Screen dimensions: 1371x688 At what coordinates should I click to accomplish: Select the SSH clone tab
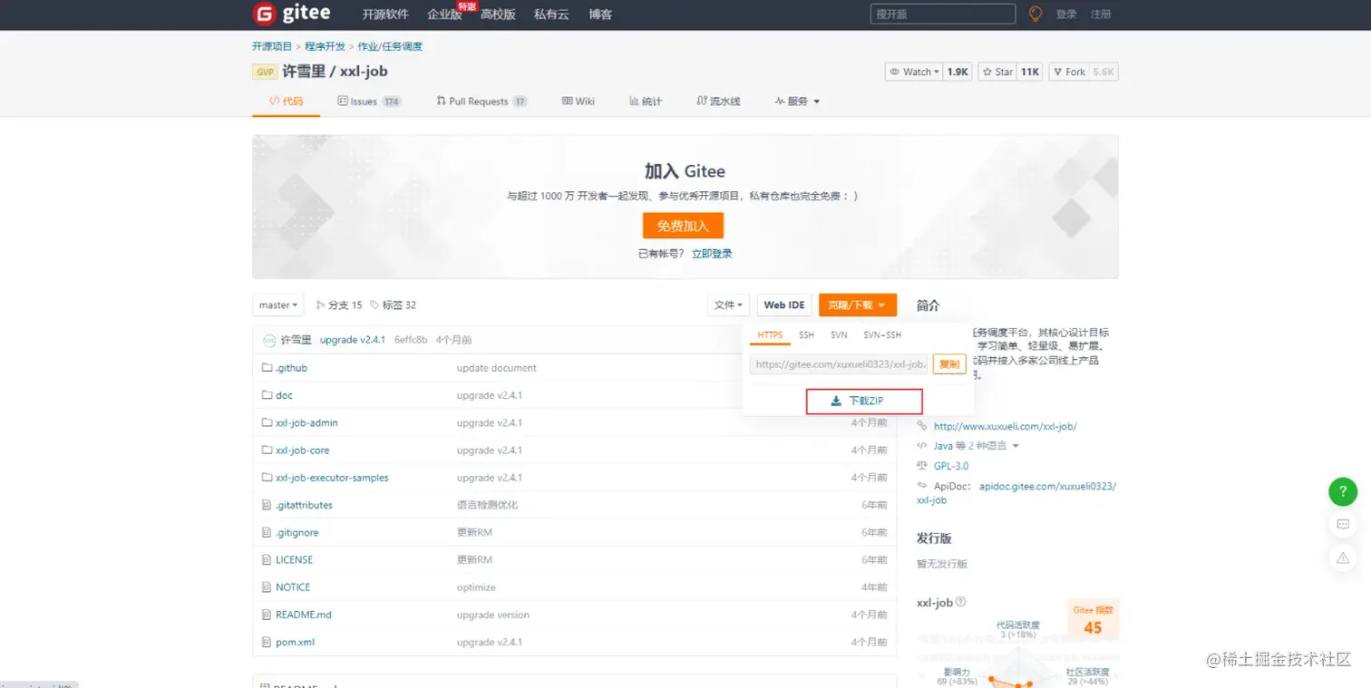tap(806, 335)
